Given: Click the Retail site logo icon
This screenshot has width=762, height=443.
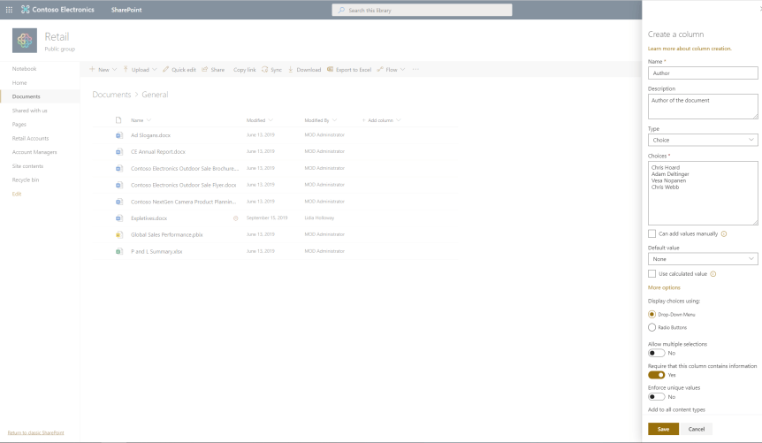Looking at the screenshot, I should [25, 41].
